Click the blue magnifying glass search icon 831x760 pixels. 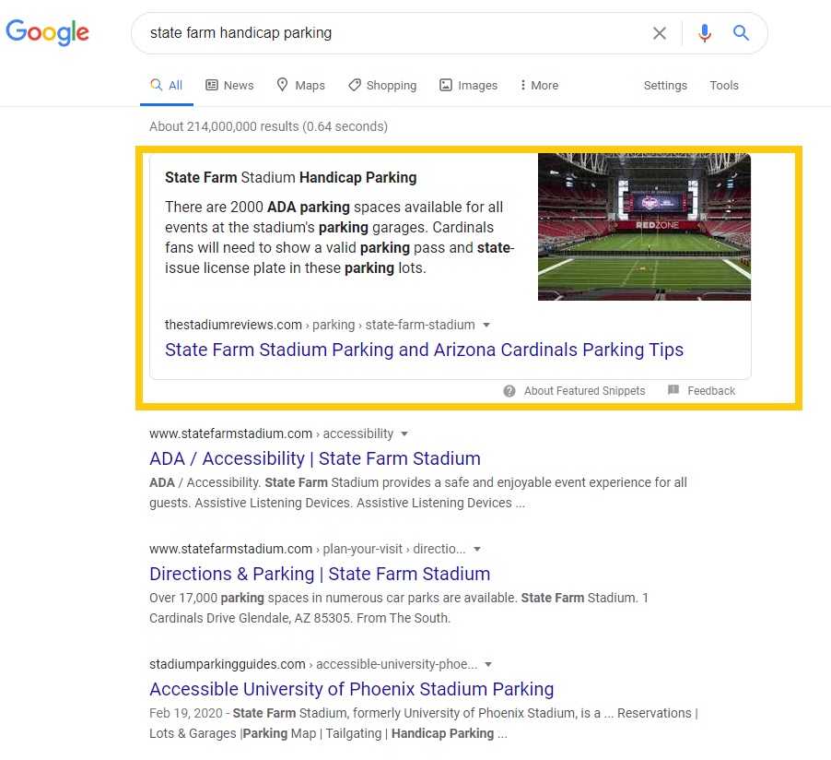tap(741, 33)
